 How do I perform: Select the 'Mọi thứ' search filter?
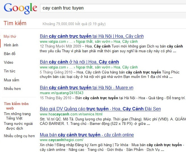click(10, 36)
